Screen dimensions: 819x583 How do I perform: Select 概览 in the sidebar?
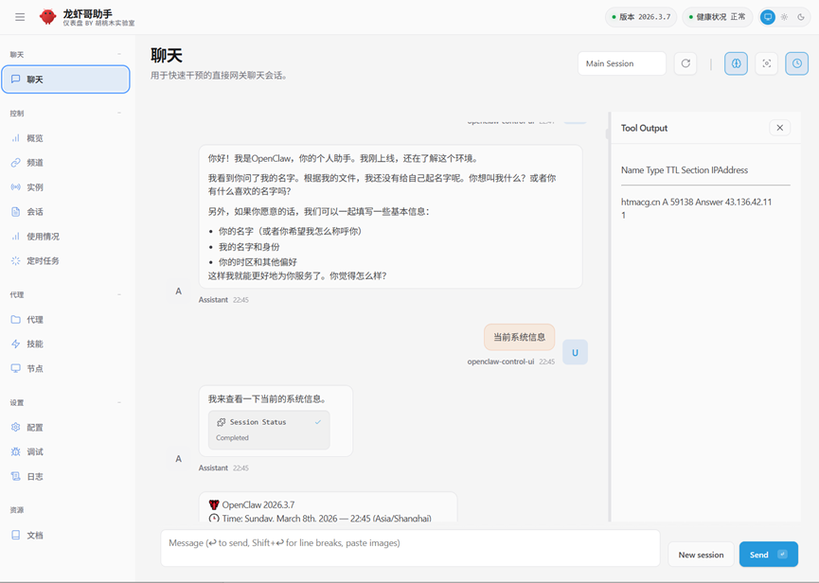coord(35,138)
